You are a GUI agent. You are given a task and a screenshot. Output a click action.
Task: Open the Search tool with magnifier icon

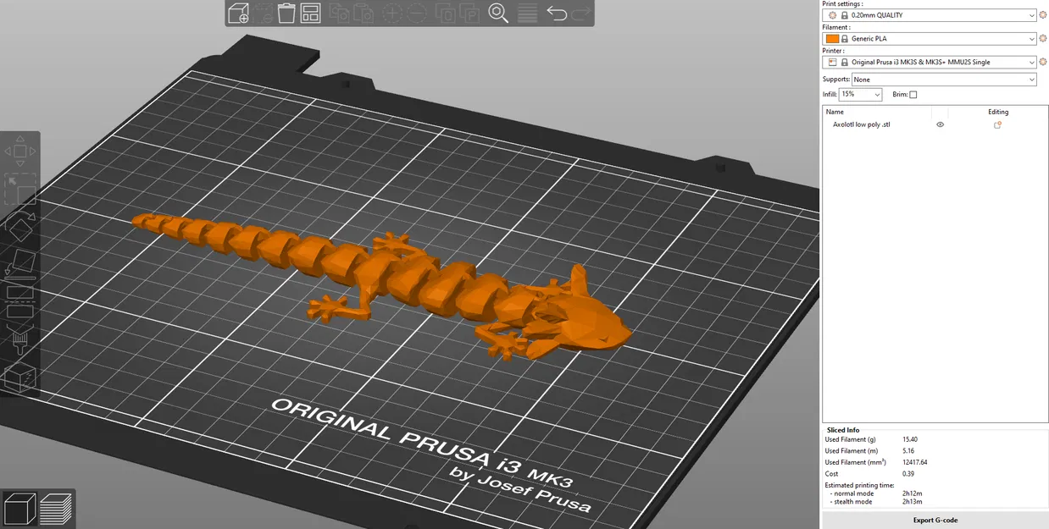[x=498, y=13]
